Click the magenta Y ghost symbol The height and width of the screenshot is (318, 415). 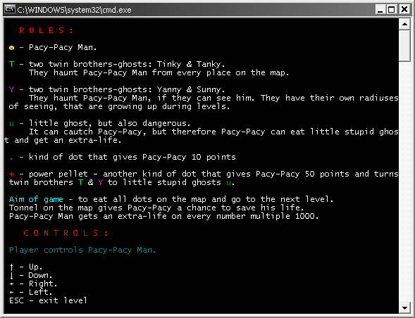(x=12, y=89)
